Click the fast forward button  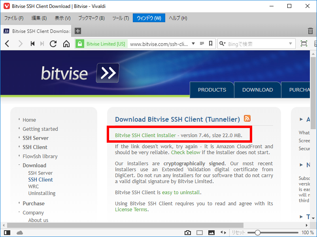(42, 44)
